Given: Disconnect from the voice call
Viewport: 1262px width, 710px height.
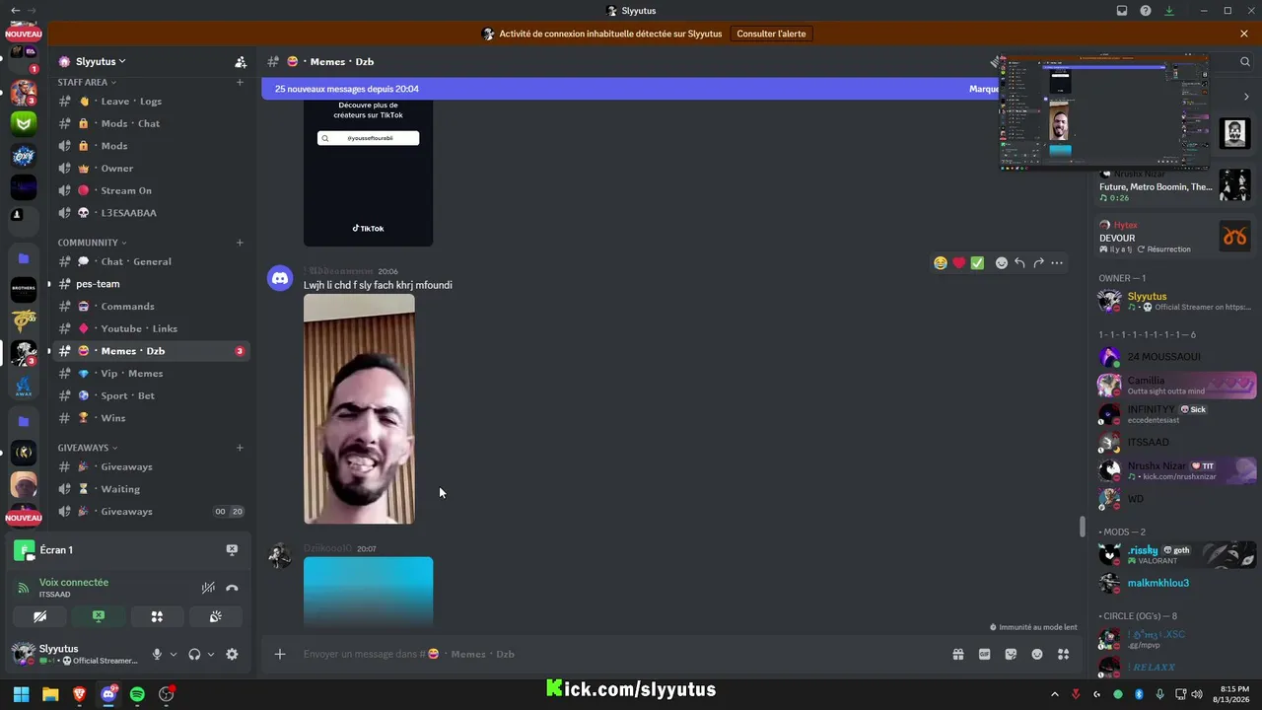Looking at the screenshot, I should pyautogui.click(x=232, y=588).
